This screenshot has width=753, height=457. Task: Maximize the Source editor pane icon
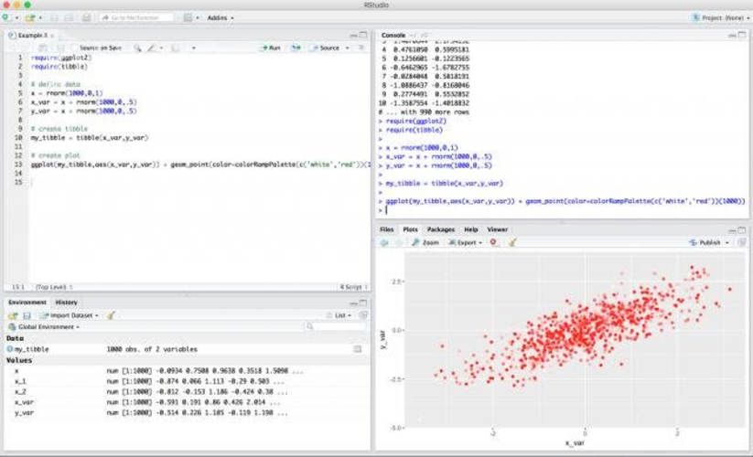363,35
